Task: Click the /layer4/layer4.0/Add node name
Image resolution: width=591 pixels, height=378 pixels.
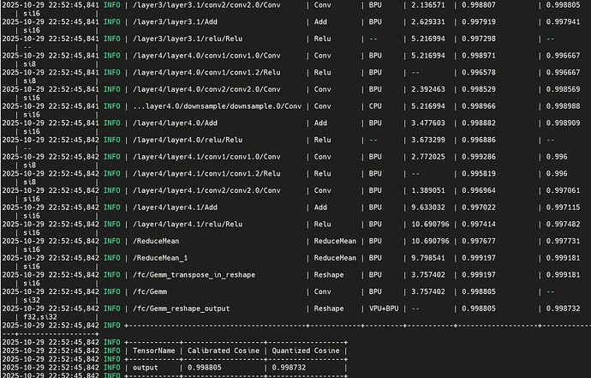Action: pos(175,123)
